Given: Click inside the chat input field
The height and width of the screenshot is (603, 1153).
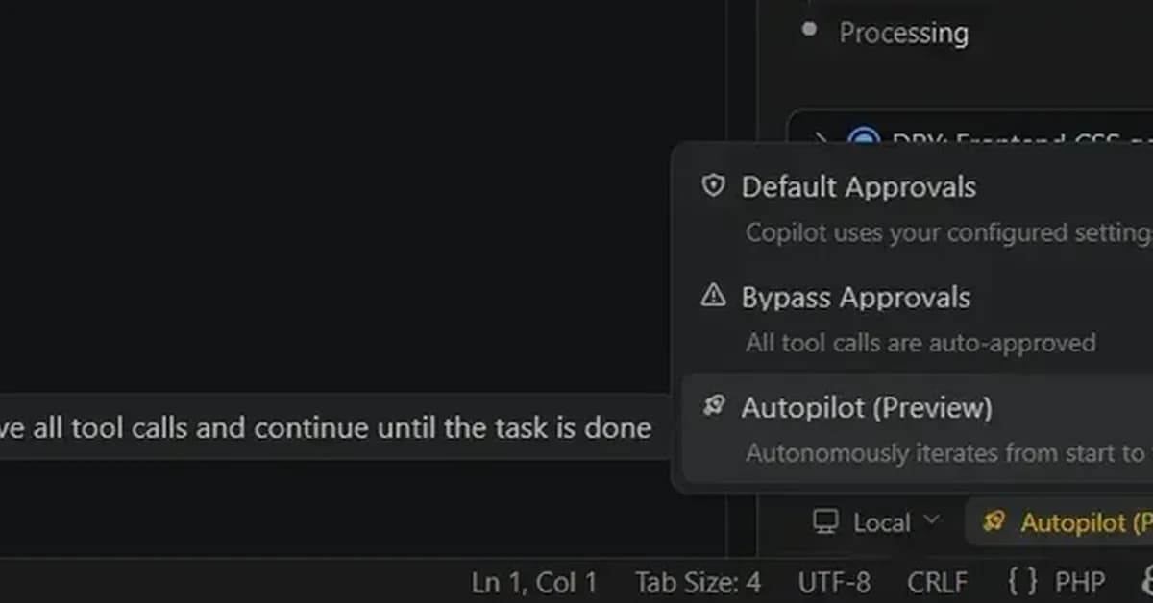Looking at the screenshot, I should coord(327,428).
